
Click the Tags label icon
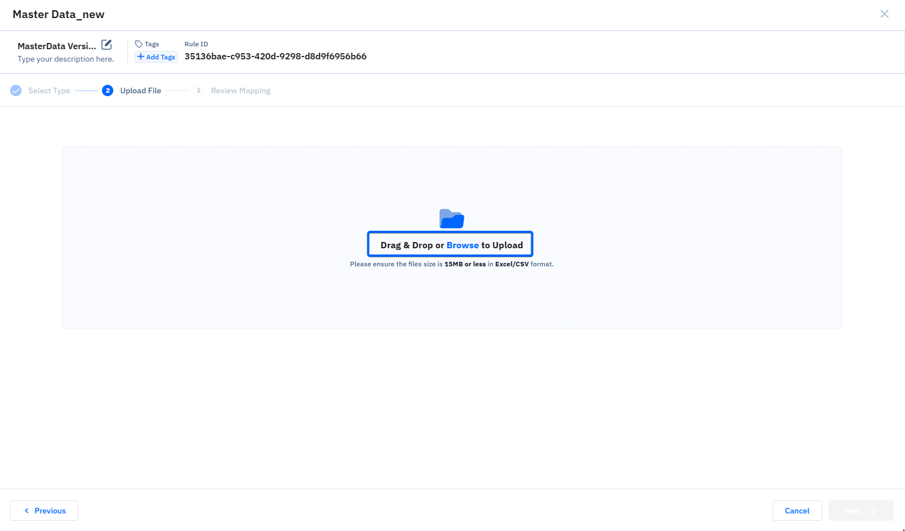[x=139, y=44]
